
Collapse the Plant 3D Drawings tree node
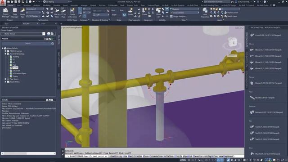(5, 54)
